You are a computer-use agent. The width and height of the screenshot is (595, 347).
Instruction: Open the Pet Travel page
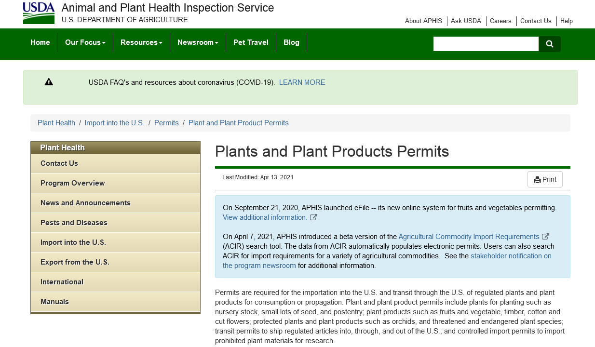click(x=251, y=42)
